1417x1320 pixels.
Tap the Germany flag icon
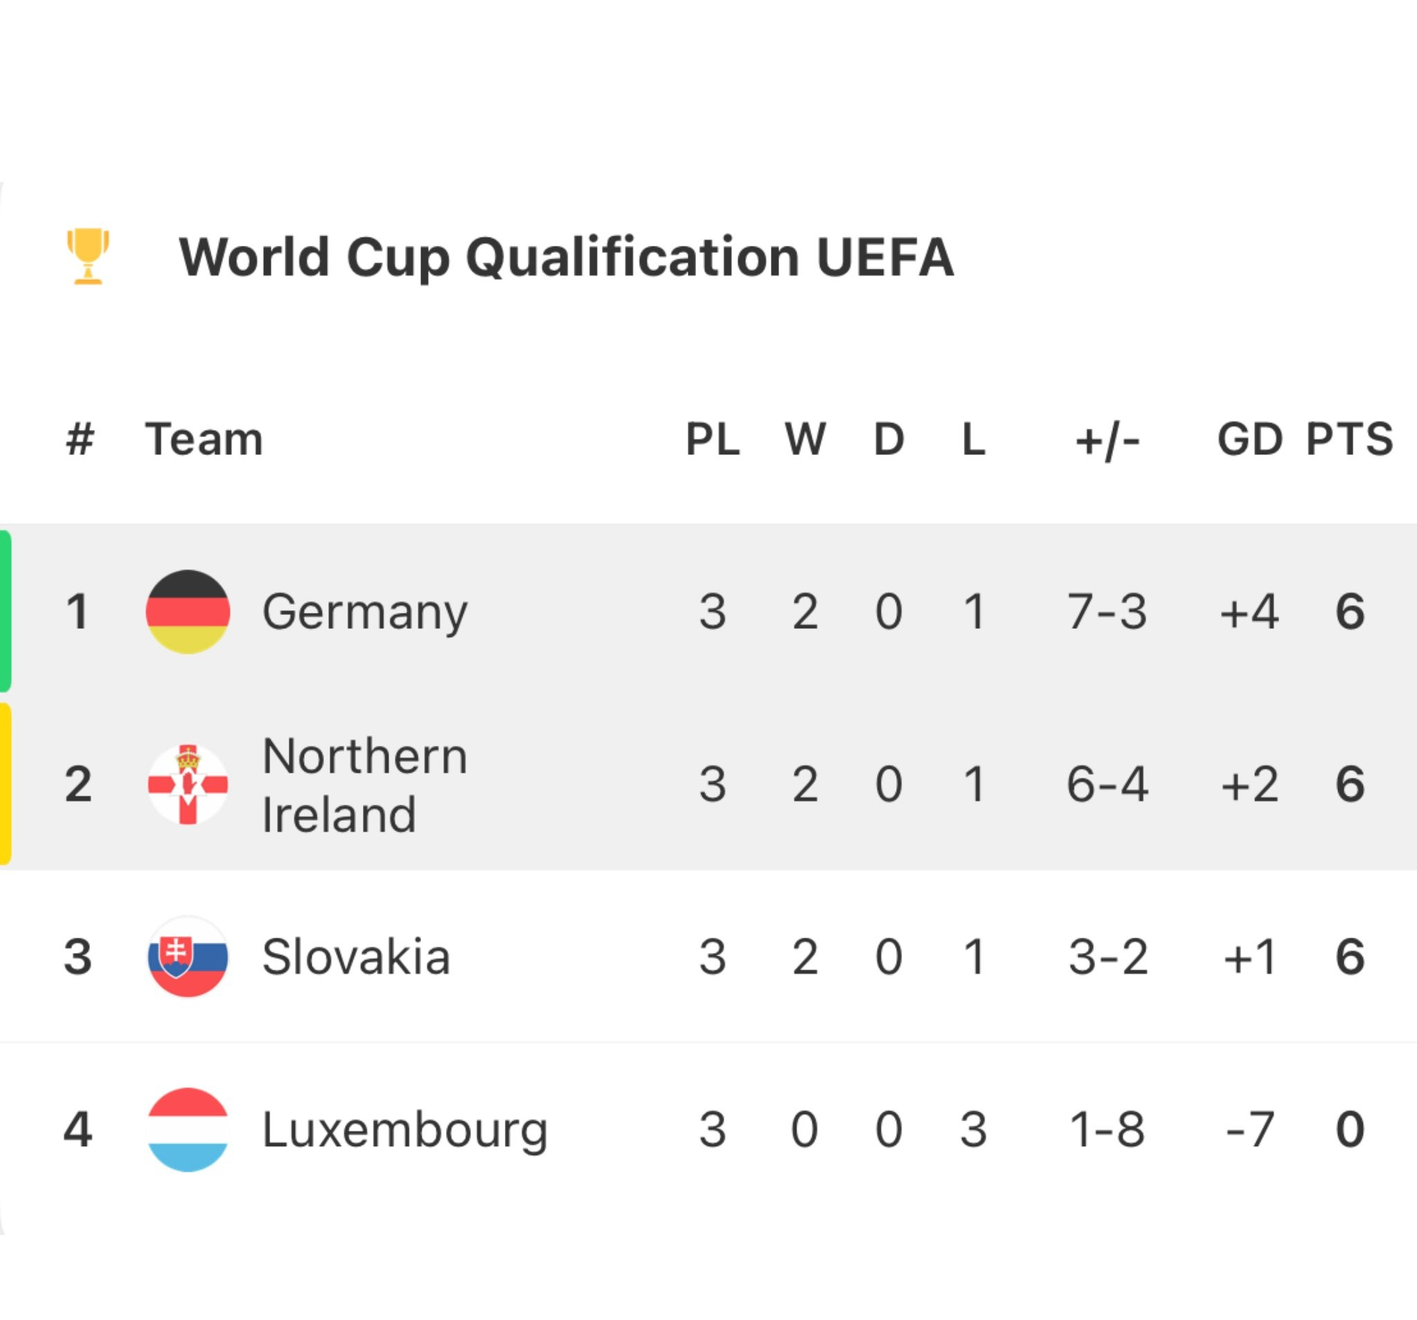[188, 612]
